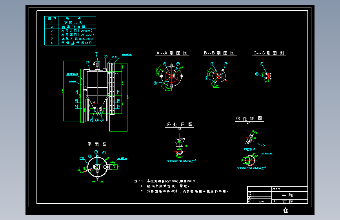
Task: Click table row "顶部人孔"
Action: tap(70, 23)
